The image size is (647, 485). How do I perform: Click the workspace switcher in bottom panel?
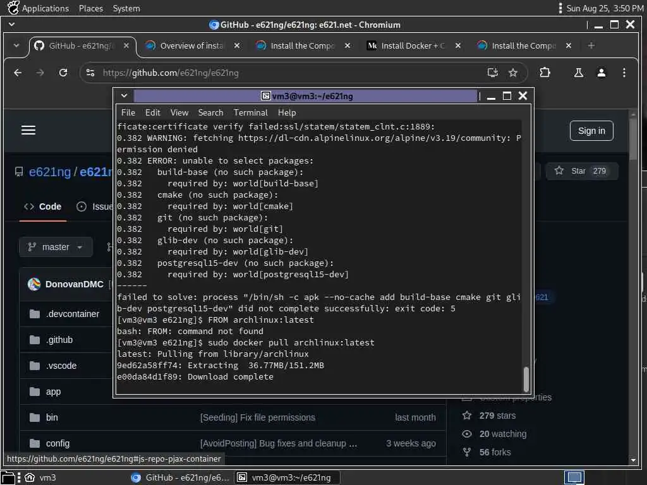tap(574, 477)
